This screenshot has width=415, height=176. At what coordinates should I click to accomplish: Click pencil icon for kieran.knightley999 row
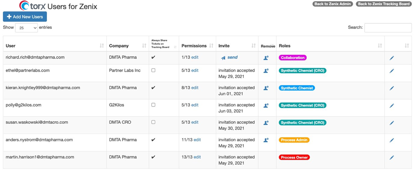(x=392, y=88)
